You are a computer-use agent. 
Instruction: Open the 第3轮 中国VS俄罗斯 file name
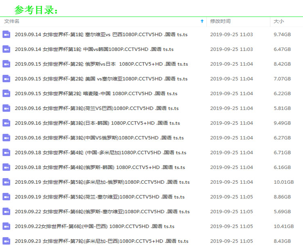pyautogui.click(x=99, y=138)
